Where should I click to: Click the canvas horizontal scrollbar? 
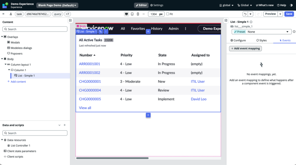[x=112, y=158]
